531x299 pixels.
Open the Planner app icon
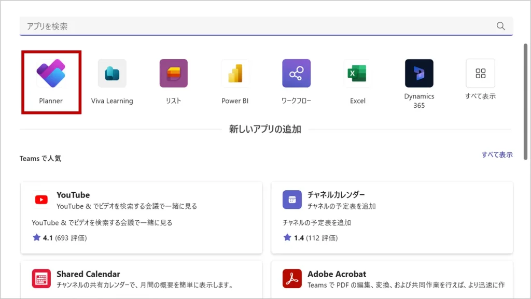tap(51, 74)
